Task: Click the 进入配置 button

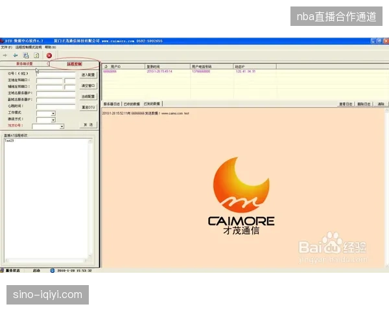Action: (x=88, y=75)
